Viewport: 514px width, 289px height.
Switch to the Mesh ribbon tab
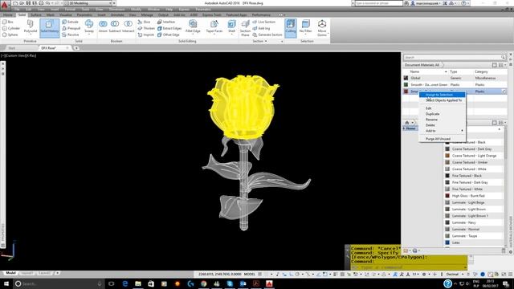pyautogui.click(x=50, y=14)
